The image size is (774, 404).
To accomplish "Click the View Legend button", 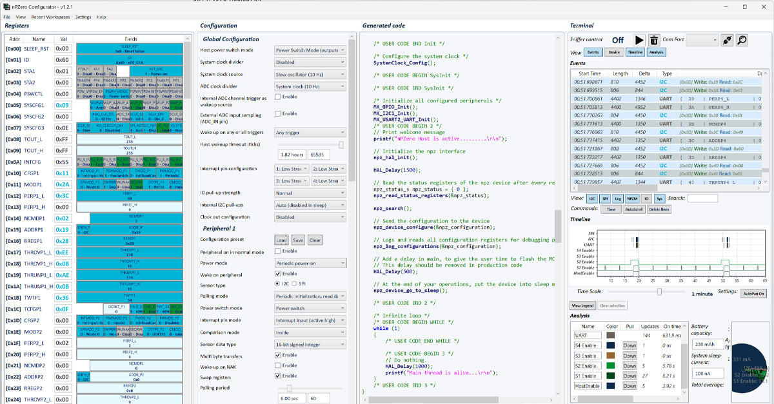I will point(583,305).
